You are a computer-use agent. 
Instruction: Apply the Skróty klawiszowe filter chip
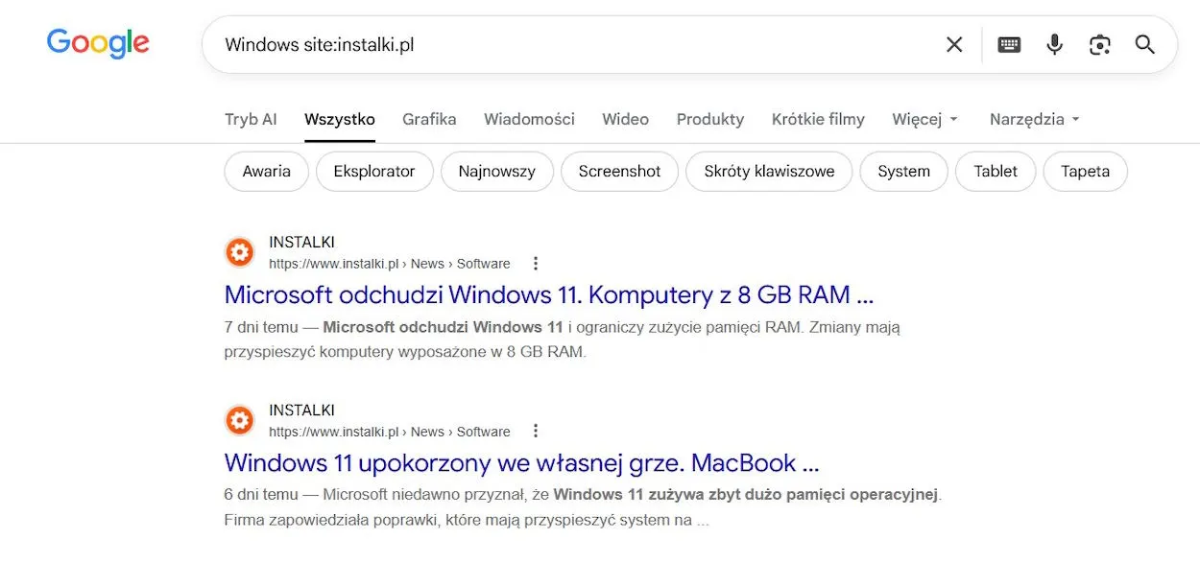click(x=769, y=172)
